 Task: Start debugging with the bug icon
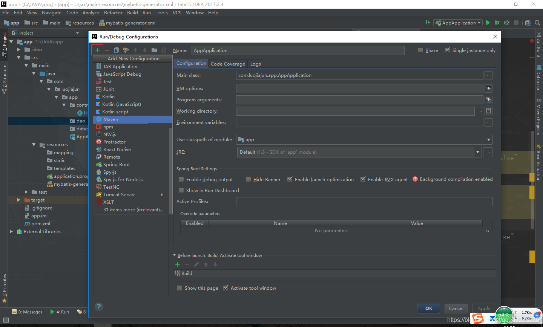[497, 23]
